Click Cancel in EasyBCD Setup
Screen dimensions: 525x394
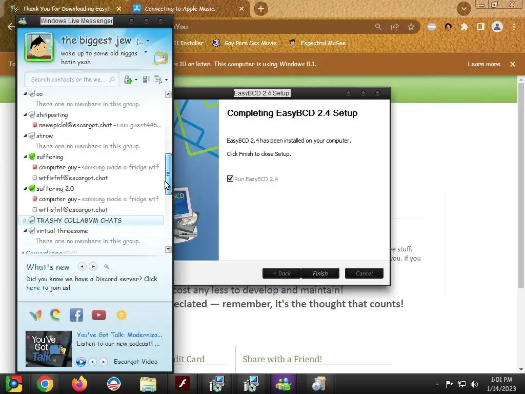[x=364, y=273]
